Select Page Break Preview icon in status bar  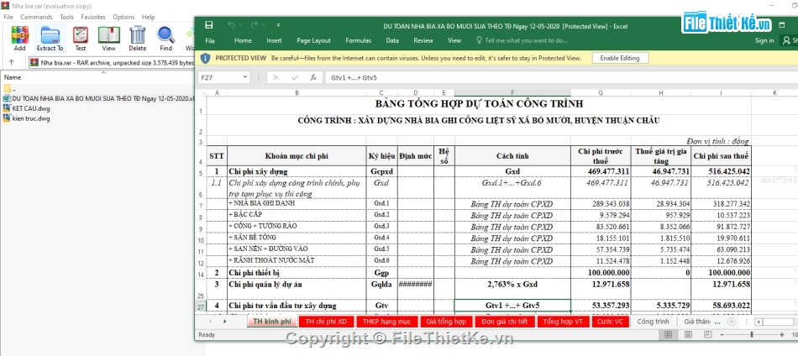pyautogui.click(x=707, y=334)
